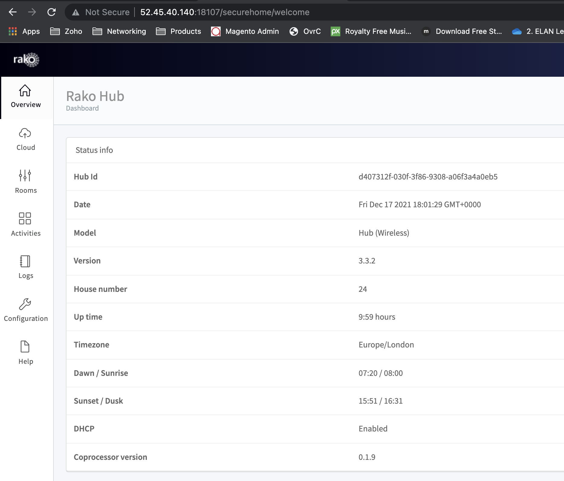Click the Date row label

click(x=82, y=205)
